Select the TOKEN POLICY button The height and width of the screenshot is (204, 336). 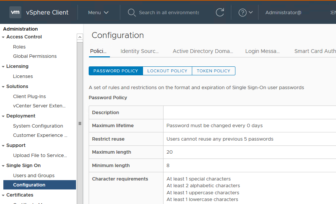(x=213, y=71)
